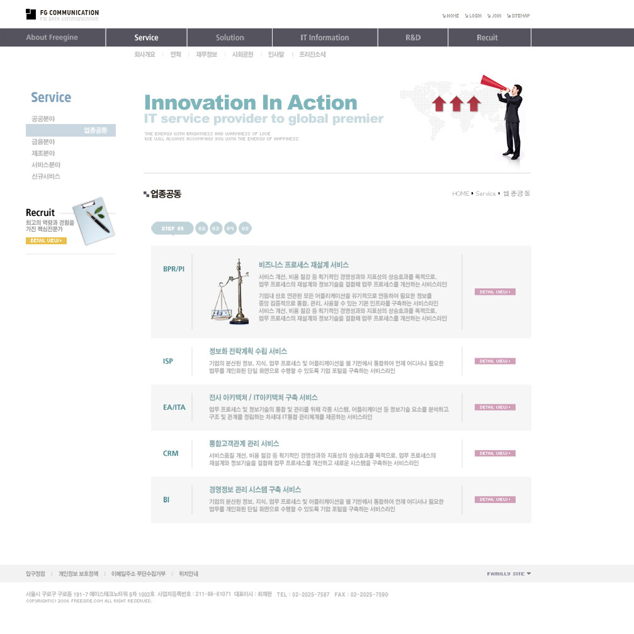
Task: Click 개인정보 보호정책 footer link
Action: point(78,574)
